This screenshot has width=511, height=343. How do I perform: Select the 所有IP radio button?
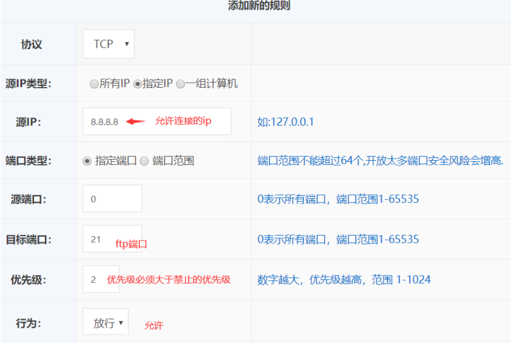(94, 84)
